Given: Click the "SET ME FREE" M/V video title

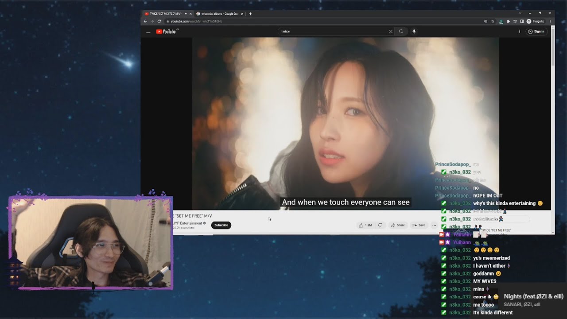Looking at the screenshot, I should pyautogui.click(x=193, y=216).
